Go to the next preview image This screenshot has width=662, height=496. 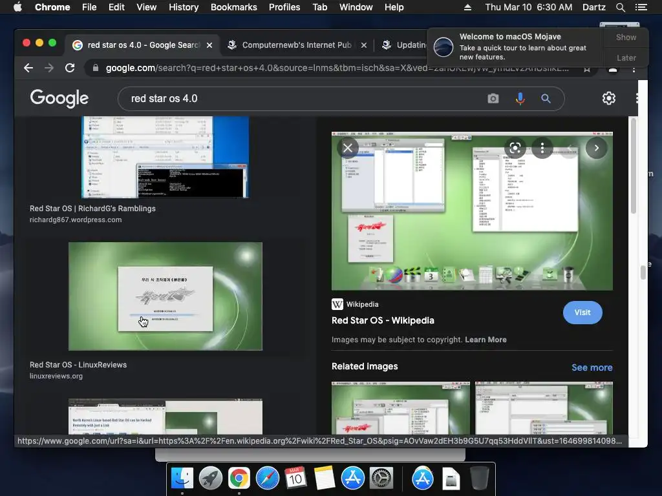pyautogui.click(x=596, y=148)
